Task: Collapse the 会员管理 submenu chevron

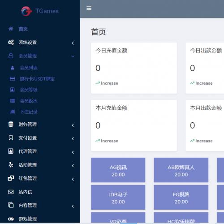Action: (x=73, y=56)
